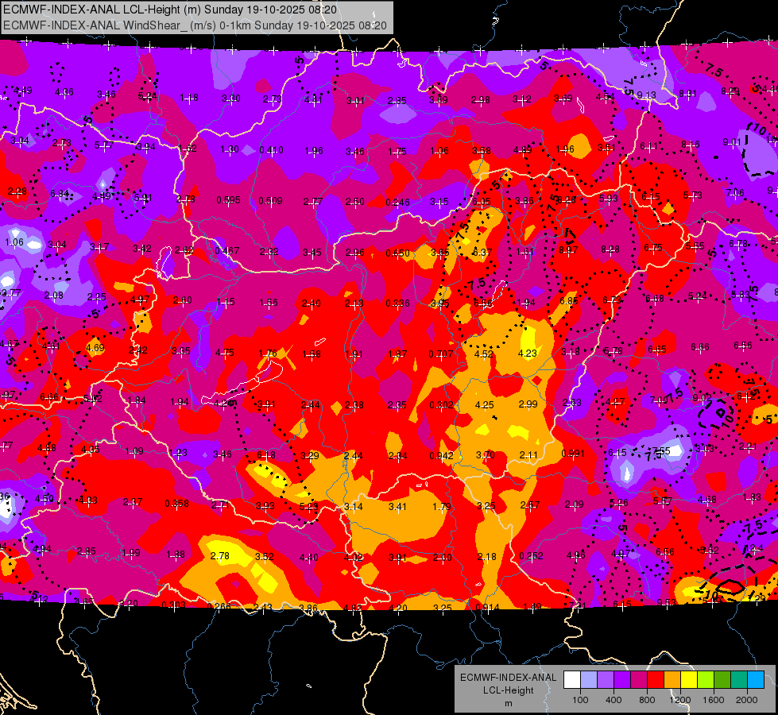This screenshot has width=778, height=715.
Task: Click the wind shear value 0.252
Action: 532,556
